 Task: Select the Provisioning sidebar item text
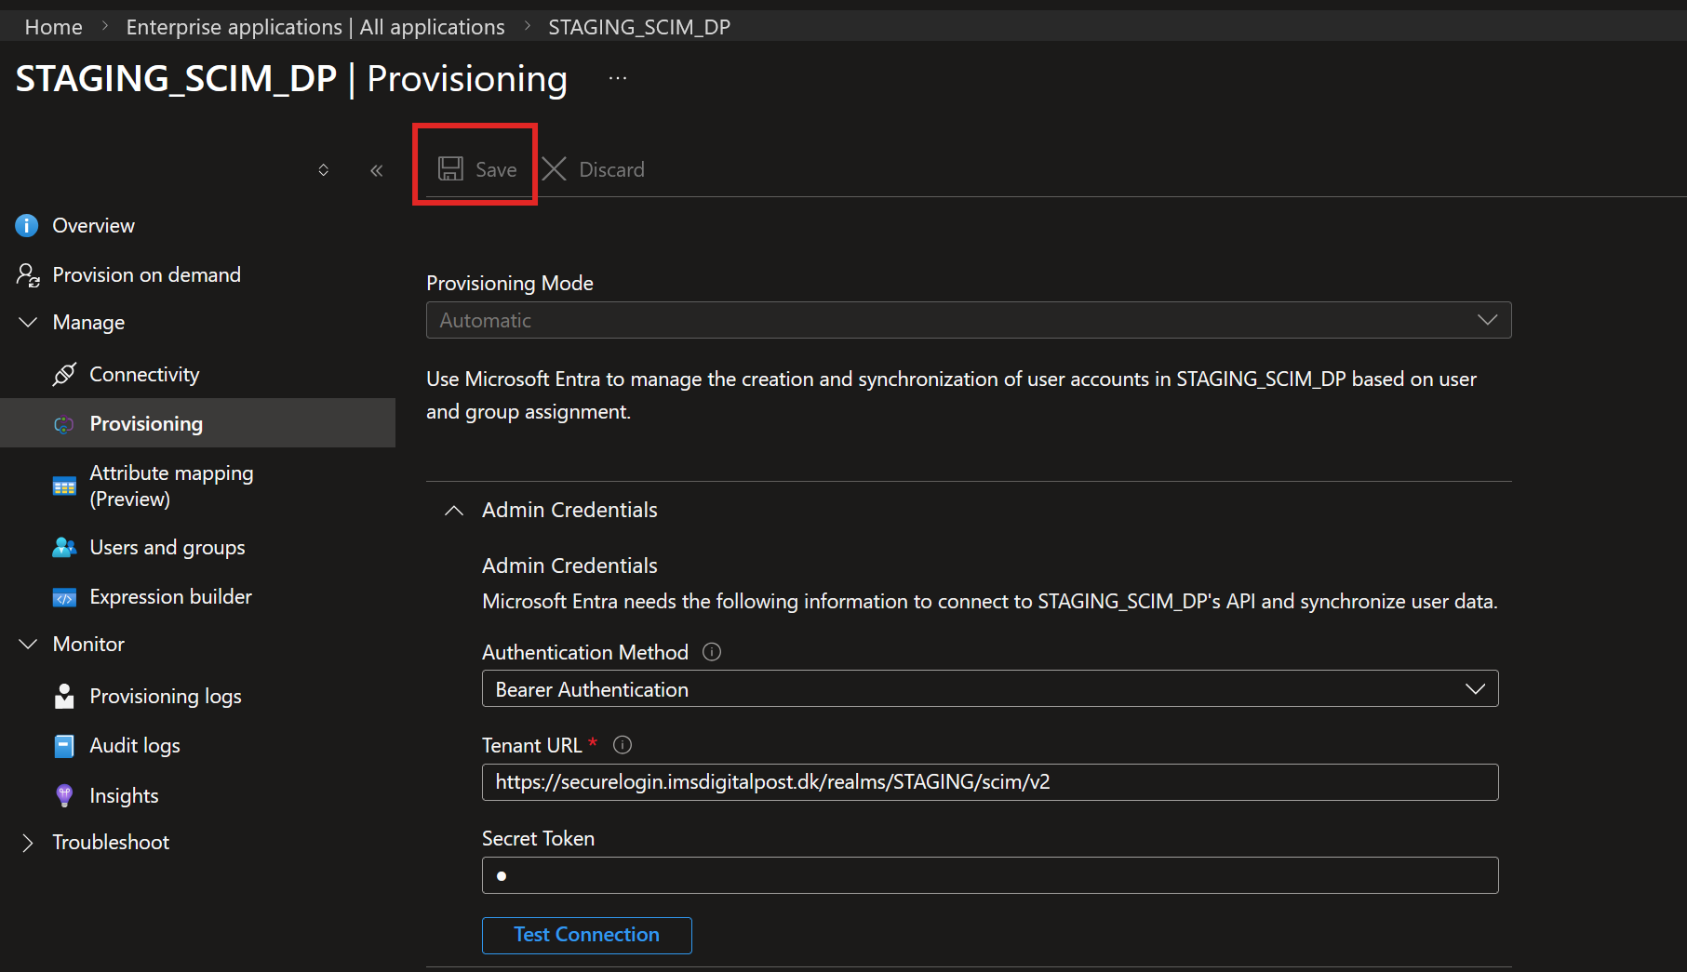[x=146, y=423]
